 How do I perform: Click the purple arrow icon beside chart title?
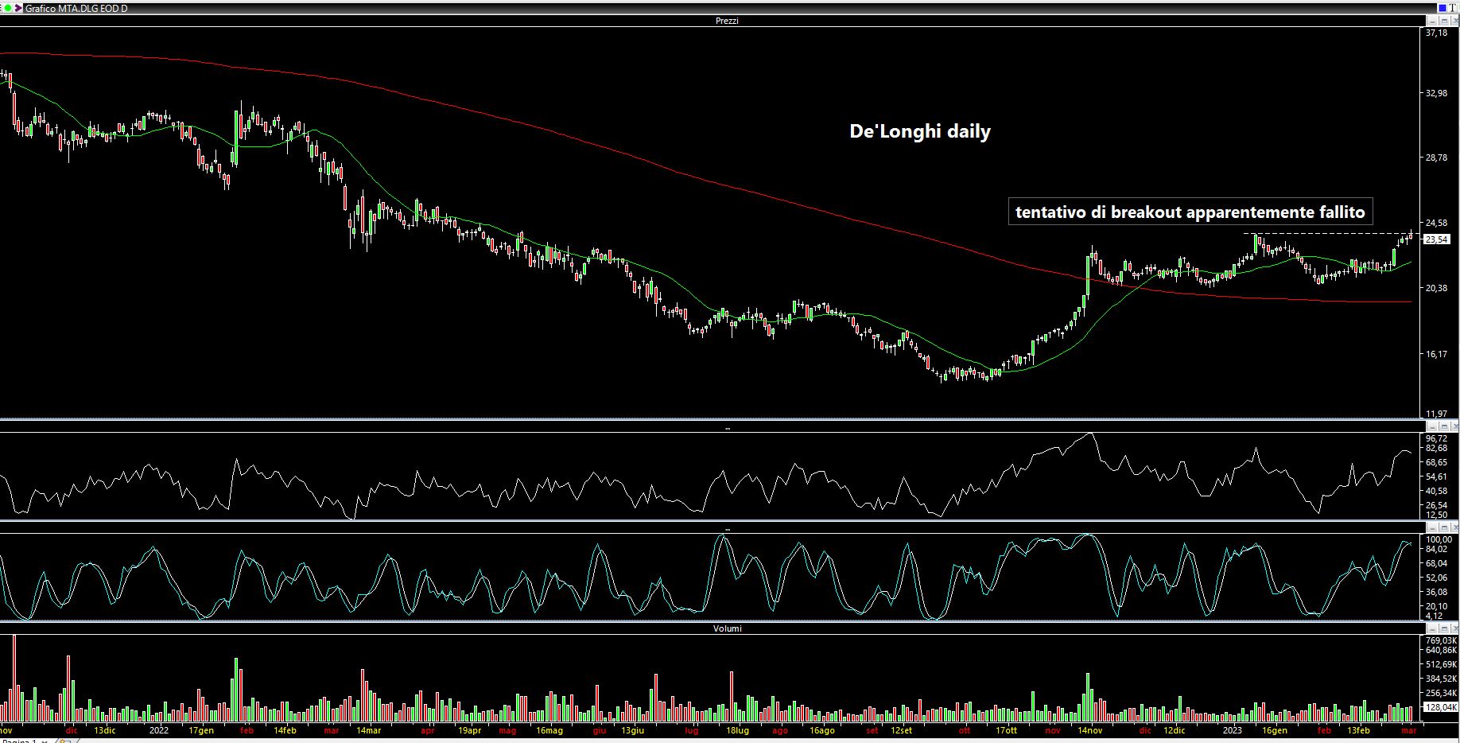(18, 8)
